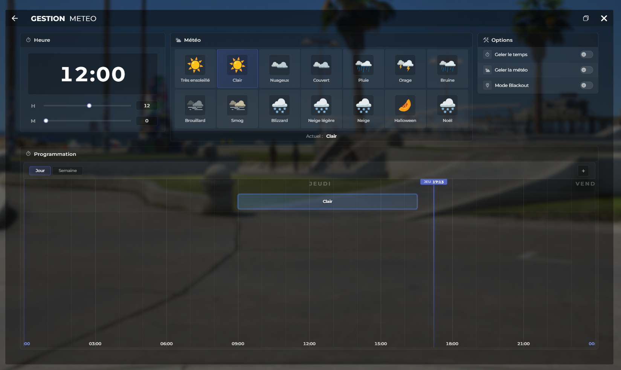Add a schedule with plus button

[x=583, y=171]
